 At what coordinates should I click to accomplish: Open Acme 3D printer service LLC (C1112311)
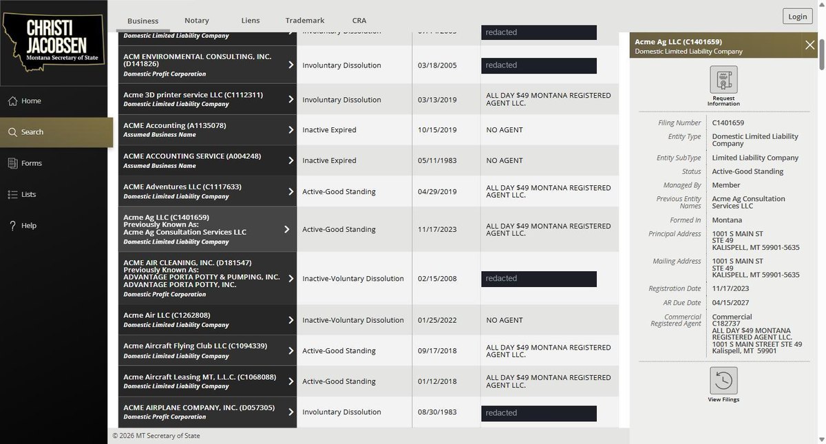[193, 94]
